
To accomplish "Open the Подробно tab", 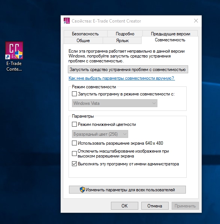I will (125, 34).
